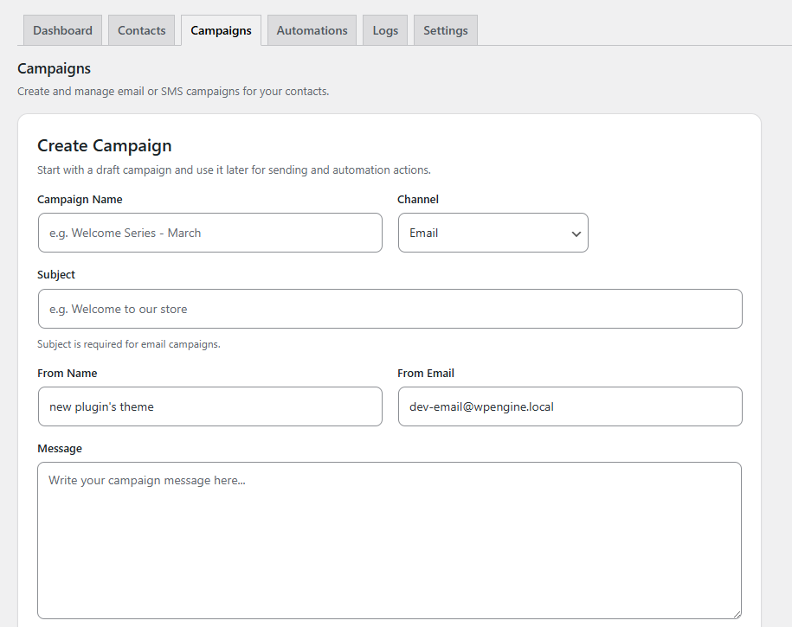Click the chevron arrow in Channel select

click(576, 234)
